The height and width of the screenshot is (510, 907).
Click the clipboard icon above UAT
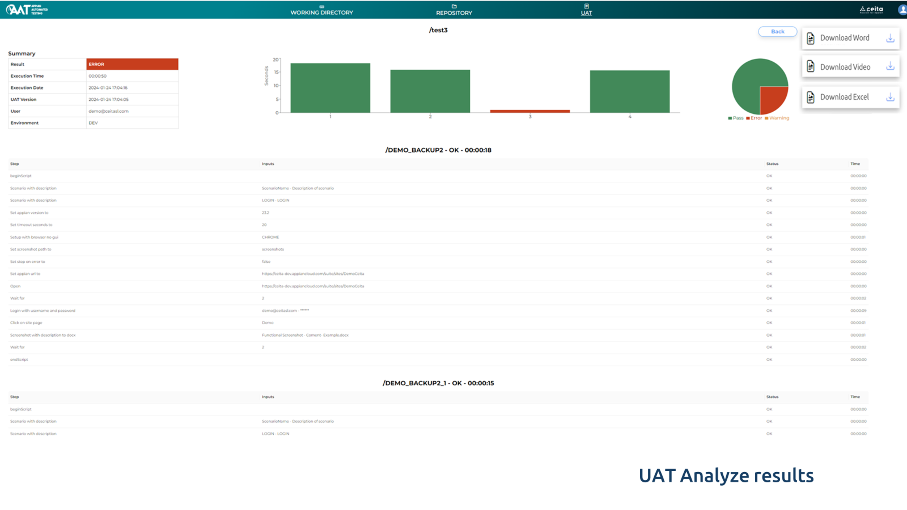(x=586, y=6)
